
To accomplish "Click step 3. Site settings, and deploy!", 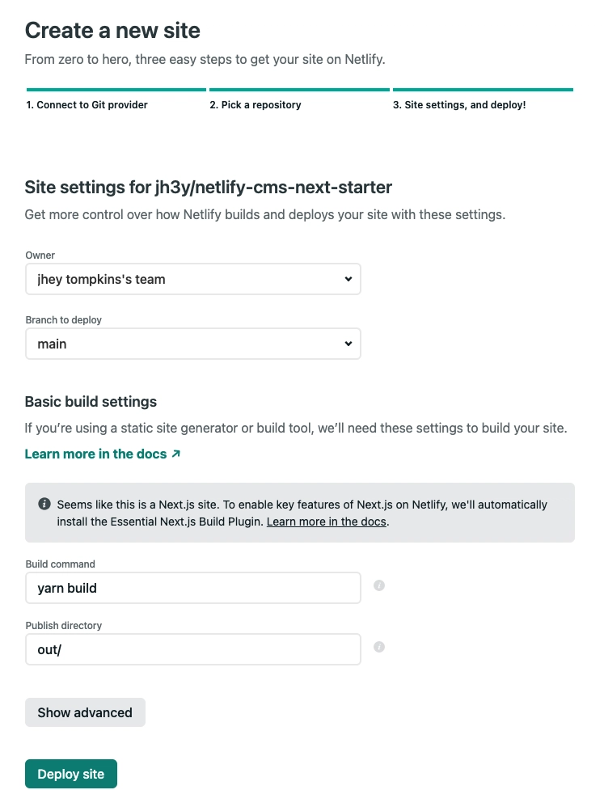I will 458,104.
